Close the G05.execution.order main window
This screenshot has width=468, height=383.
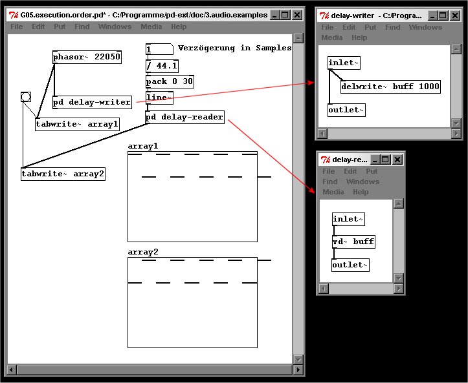[x=296, y=14]
